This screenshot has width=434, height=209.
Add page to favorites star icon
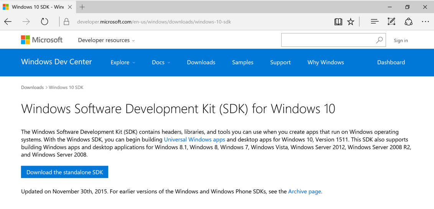coord(351,22)
